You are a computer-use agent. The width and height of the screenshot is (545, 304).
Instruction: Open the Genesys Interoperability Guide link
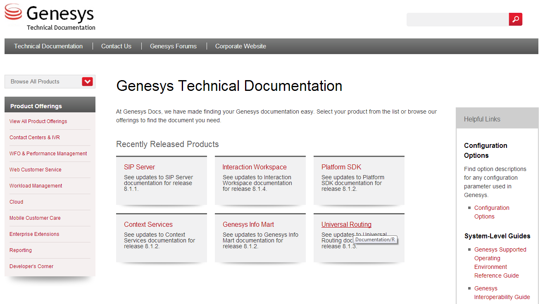tap(502, 293)
